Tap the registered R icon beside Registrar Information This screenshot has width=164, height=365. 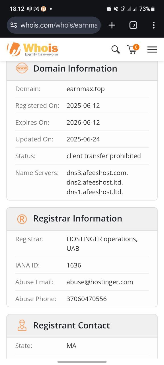(22, 219)
